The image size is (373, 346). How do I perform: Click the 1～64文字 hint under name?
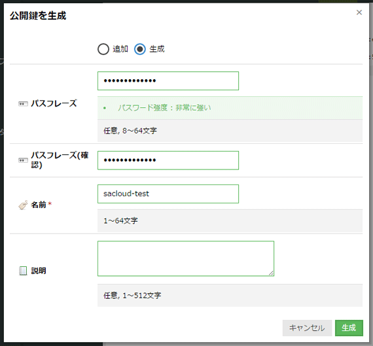point(120,220)
